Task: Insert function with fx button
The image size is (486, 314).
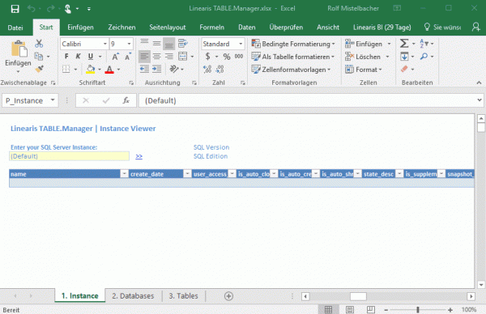Action: [x=126, y=100]
